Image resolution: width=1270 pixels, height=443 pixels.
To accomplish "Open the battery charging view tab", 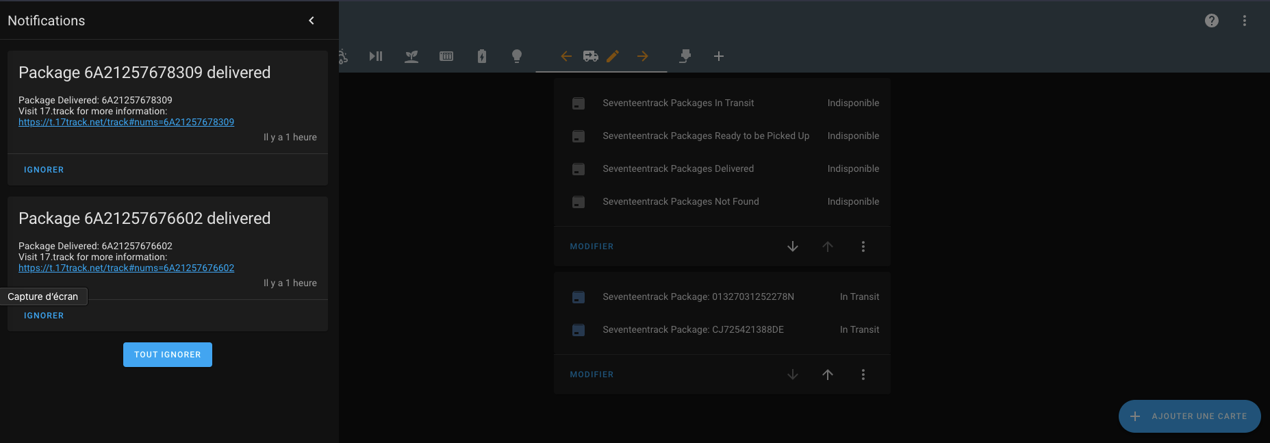I will (482, 56).
